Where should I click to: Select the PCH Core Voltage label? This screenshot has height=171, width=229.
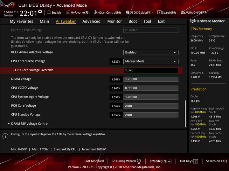point(24,105)
